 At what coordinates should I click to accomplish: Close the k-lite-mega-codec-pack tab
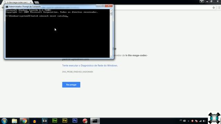(x=31, y=2)
